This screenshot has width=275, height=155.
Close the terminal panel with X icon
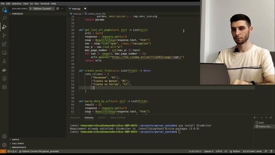coord(271,118)
